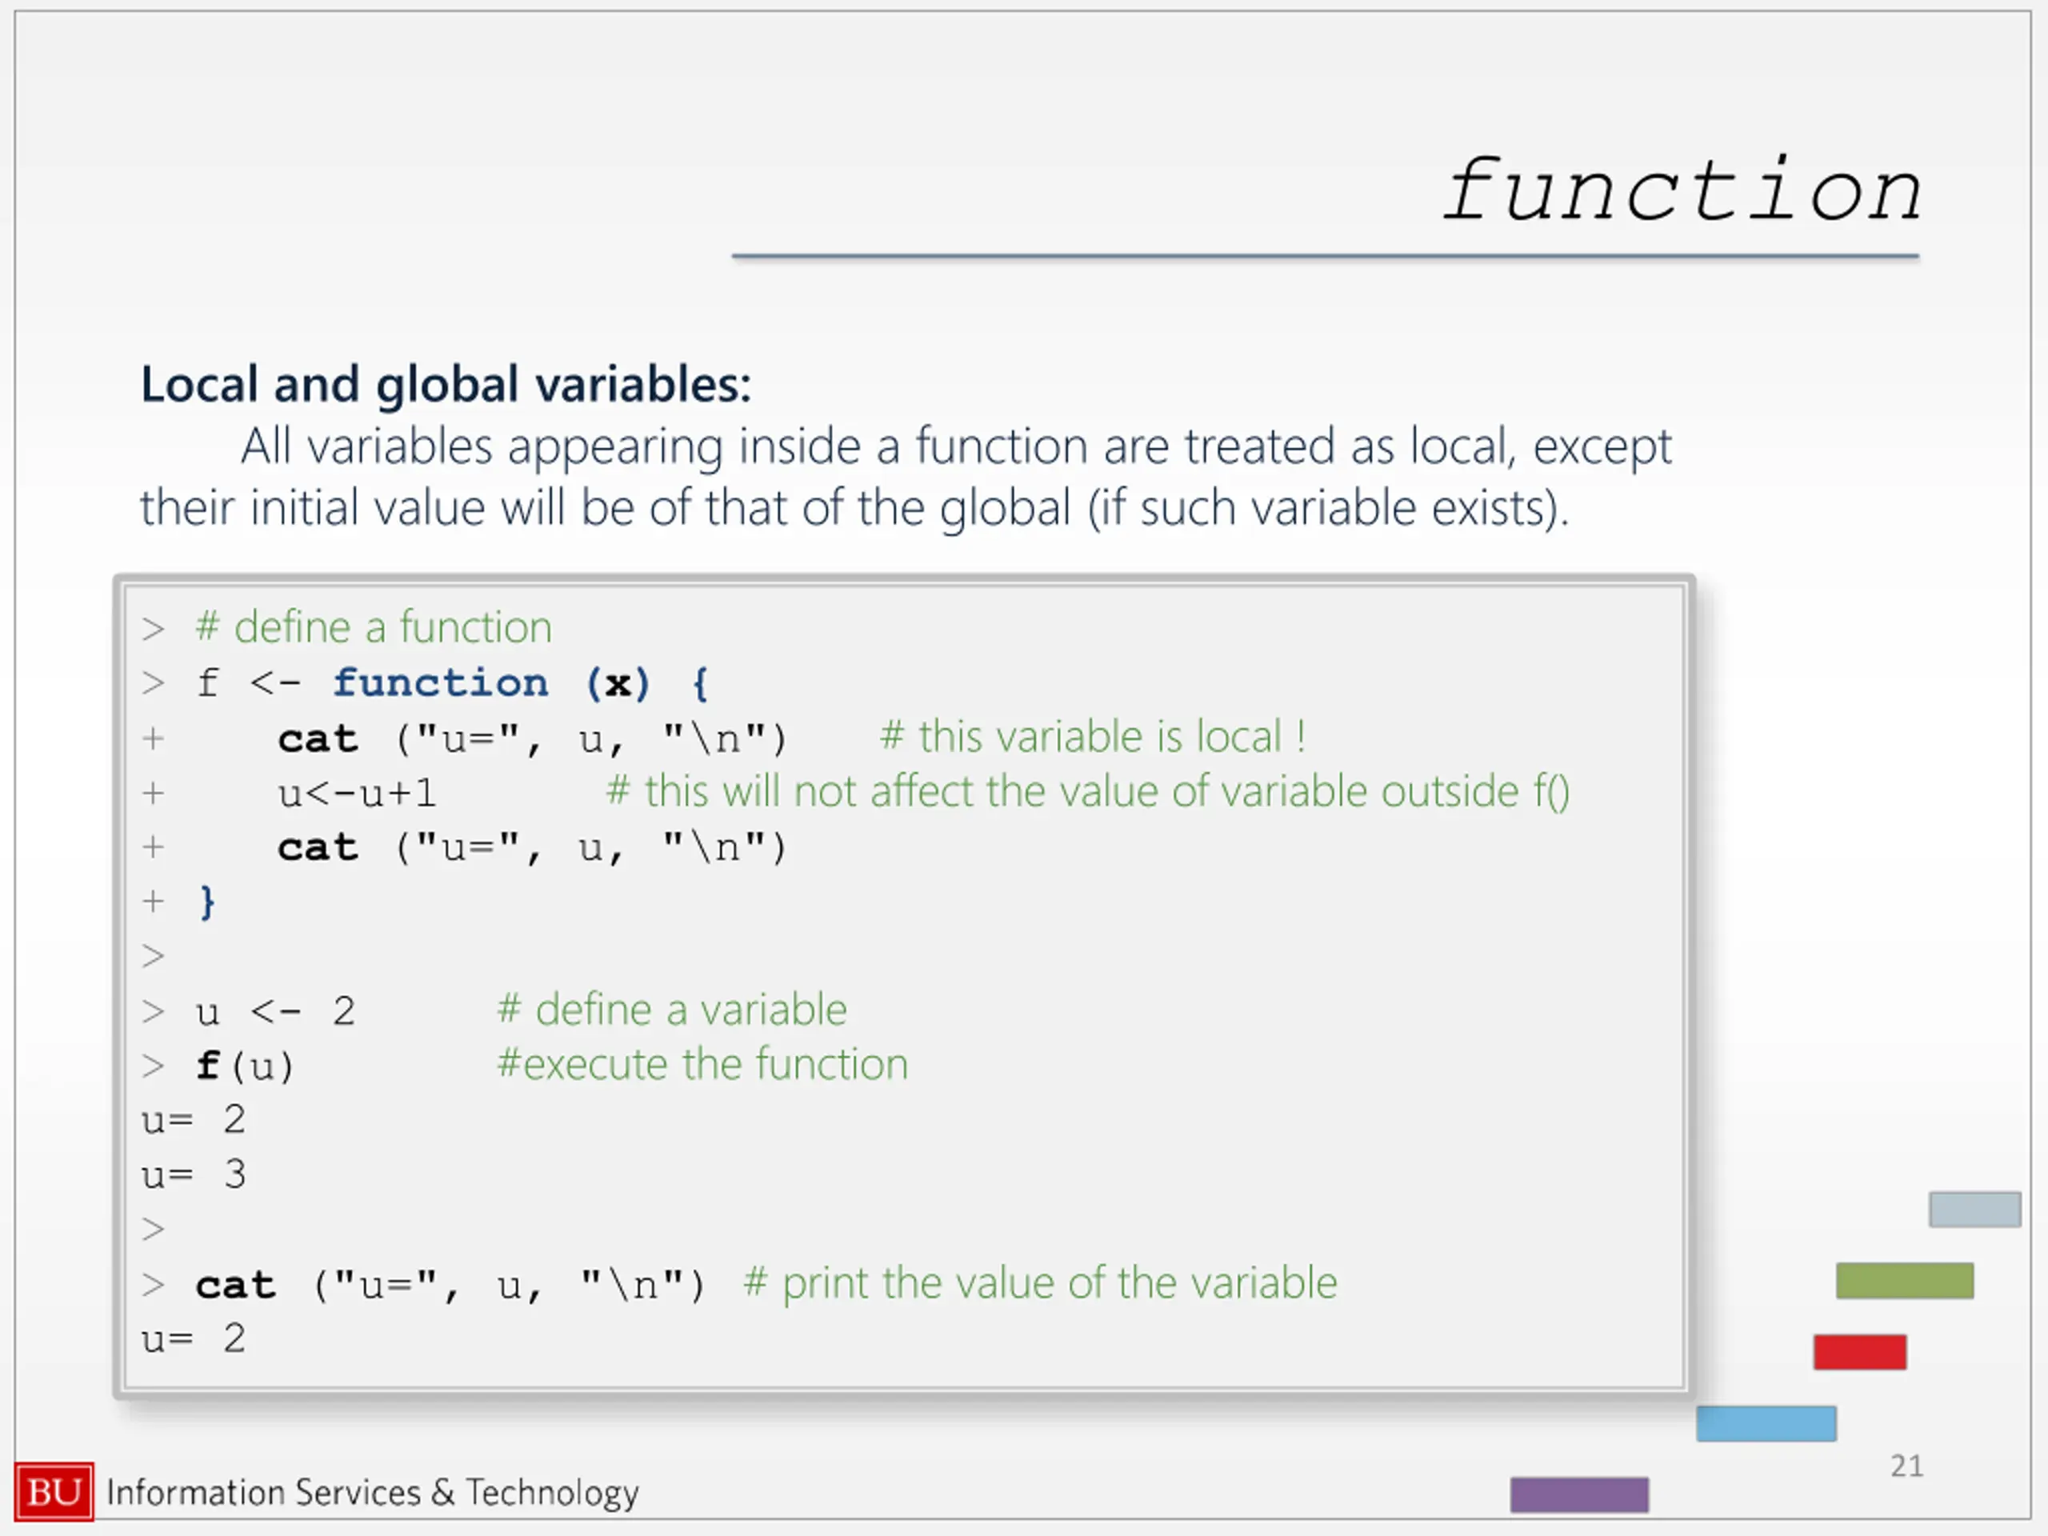2048x1536 pixels.
Task: Click the line starting "All variables appearing inside"
Action: pos(955,447)
